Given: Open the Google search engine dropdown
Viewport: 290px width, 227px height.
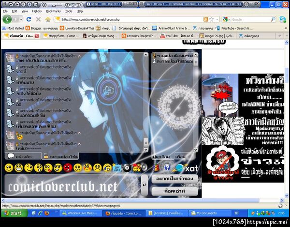Looking at the screenshot, I should tap(227, 19).
